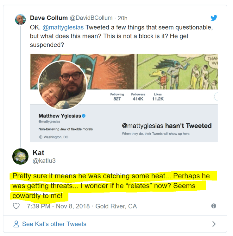This screenshot has height=236, width=233.
Task: Open the Dave Collum name link
Action: [49, 18]
